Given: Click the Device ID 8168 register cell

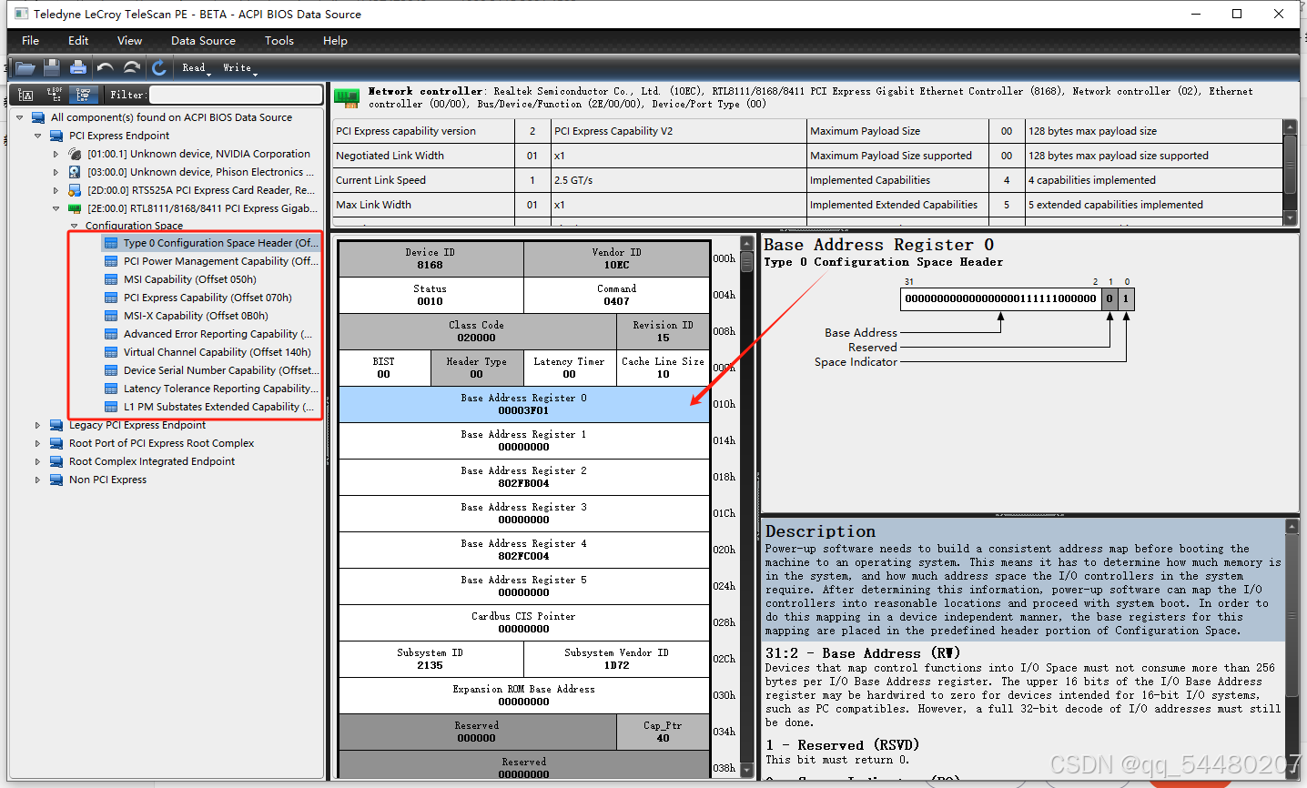Looking at the screenshot, I should tap(431, 258).
